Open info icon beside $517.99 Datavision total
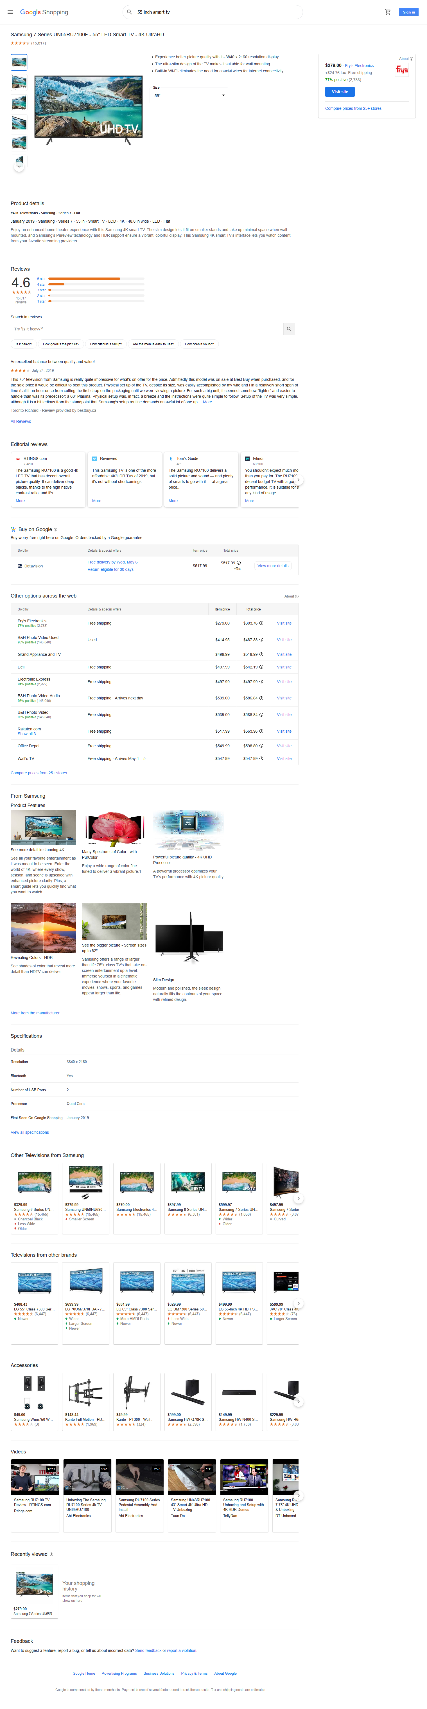 pos(239,563)
